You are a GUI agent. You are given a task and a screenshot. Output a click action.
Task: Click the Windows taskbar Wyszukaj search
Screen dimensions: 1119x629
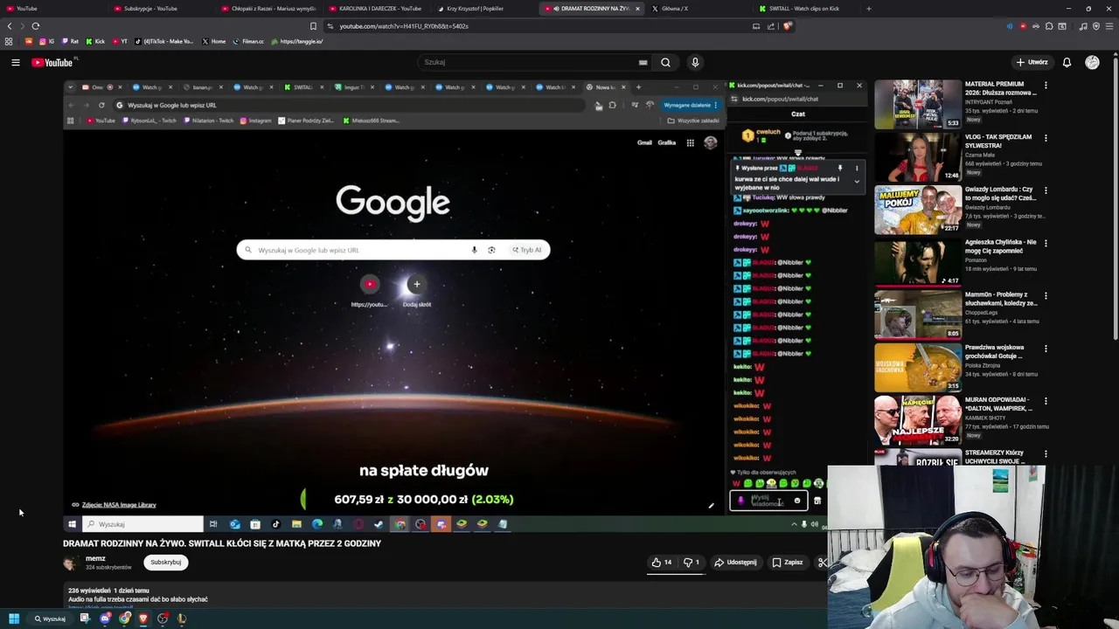point(50,619)
